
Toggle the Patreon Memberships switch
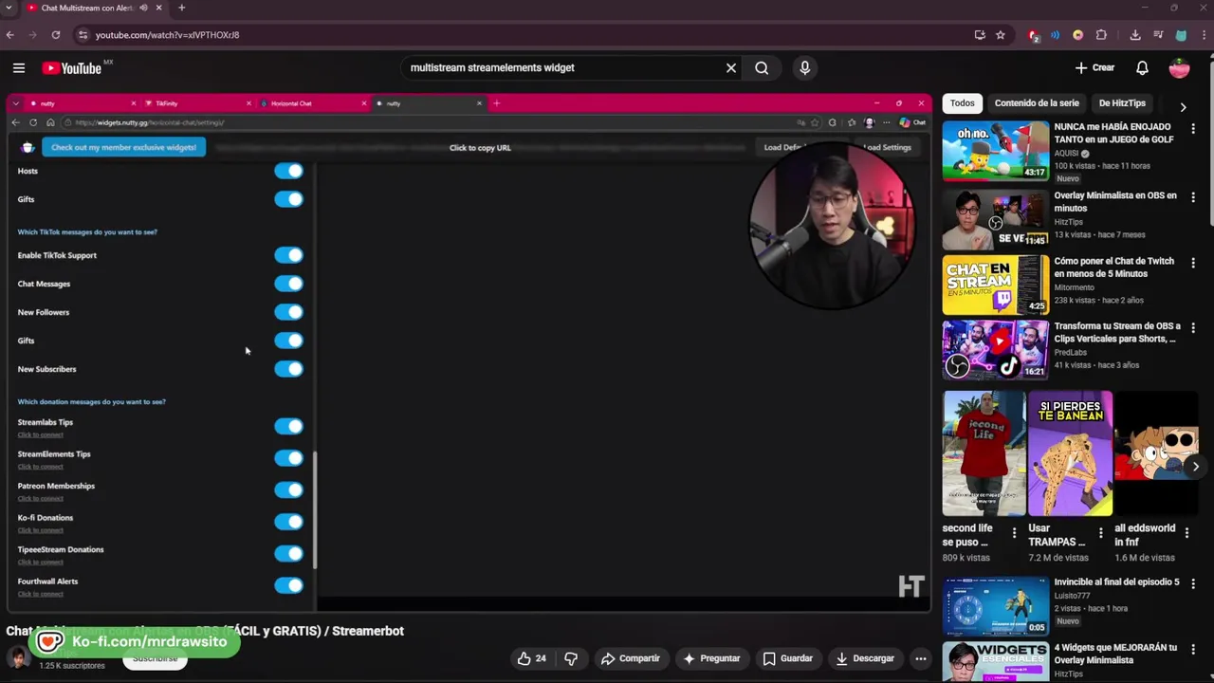(x=288, y=489)
